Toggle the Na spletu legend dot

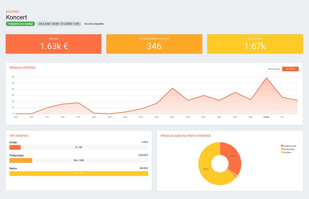281,152
